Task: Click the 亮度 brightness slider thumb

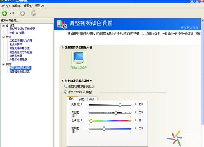Action: 120,105
